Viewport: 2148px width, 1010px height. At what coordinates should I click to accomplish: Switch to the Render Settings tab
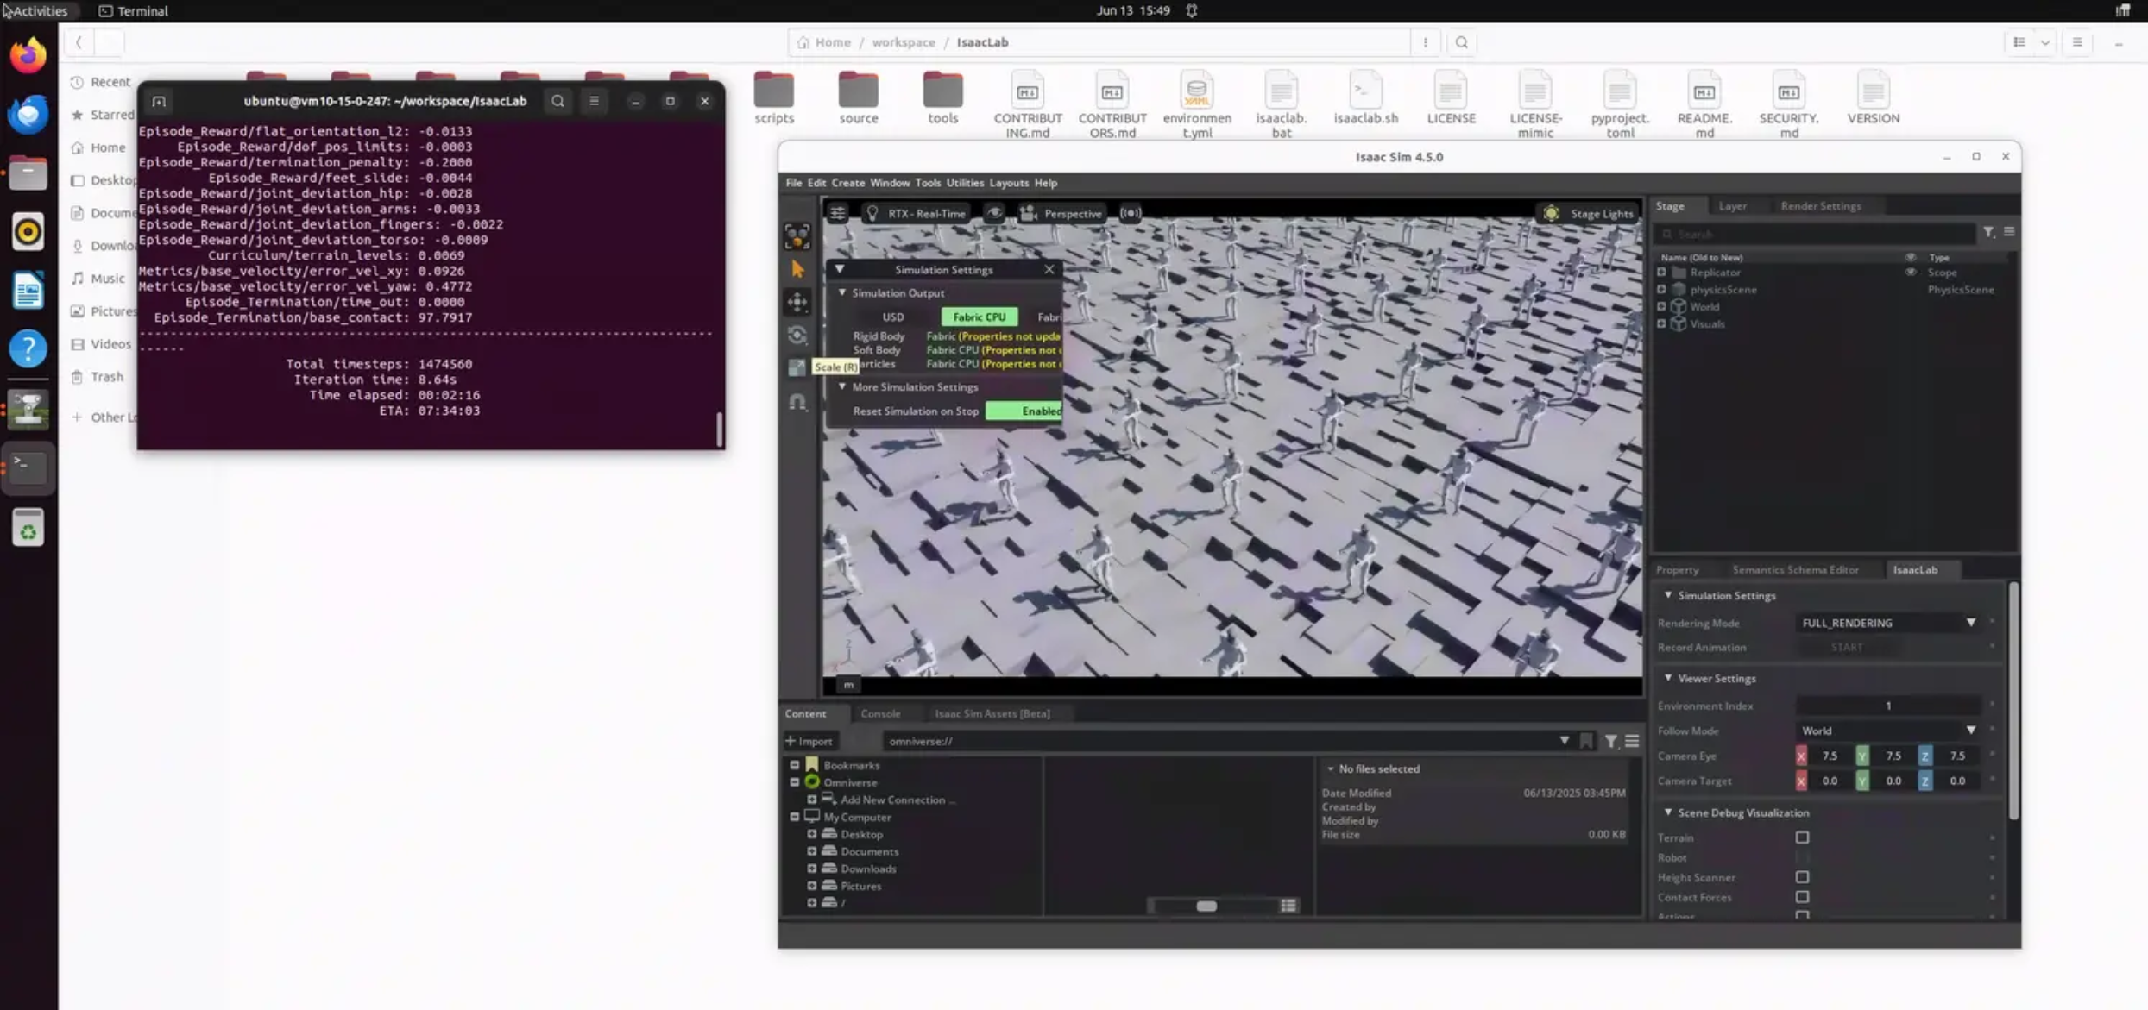[x=1820, y=206]
